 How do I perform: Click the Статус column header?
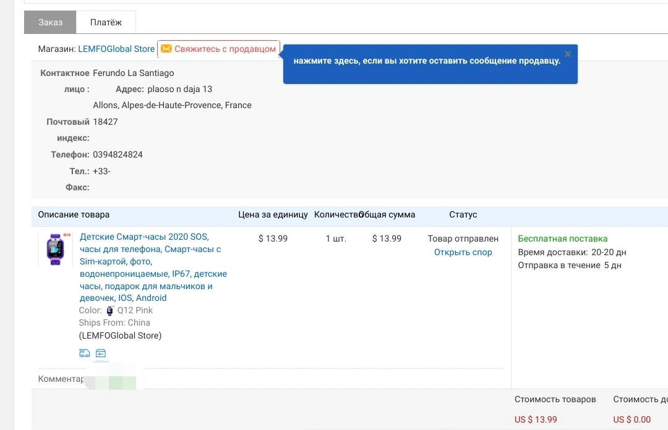(x=463, y=214)
